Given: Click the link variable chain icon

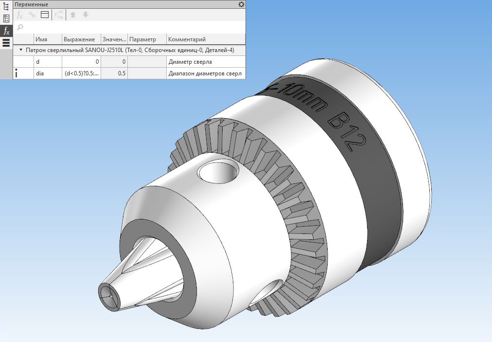Looking at the screenshot, I should (x=32, y=15).
